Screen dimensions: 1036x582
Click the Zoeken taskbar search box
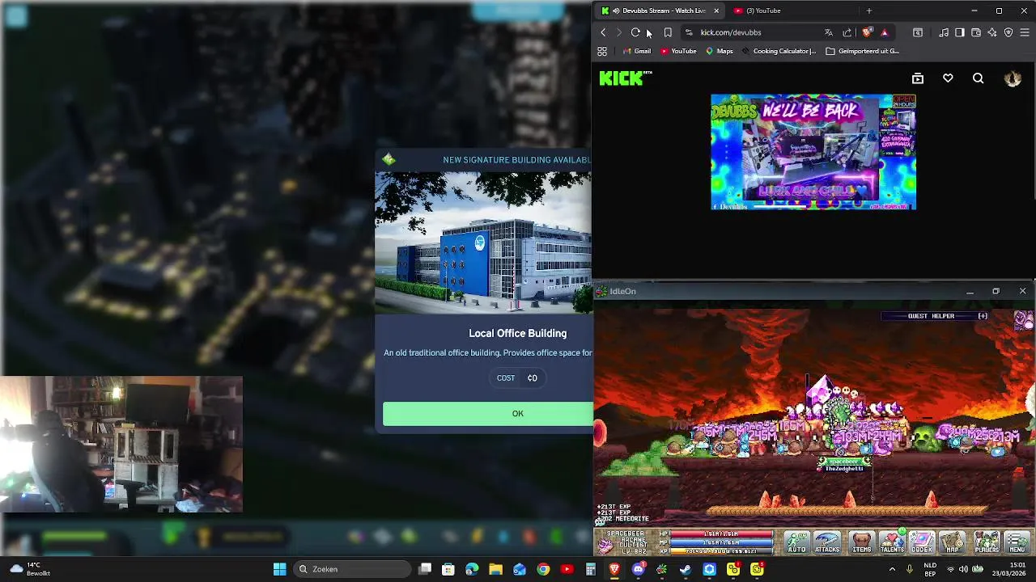click(352, 569)
